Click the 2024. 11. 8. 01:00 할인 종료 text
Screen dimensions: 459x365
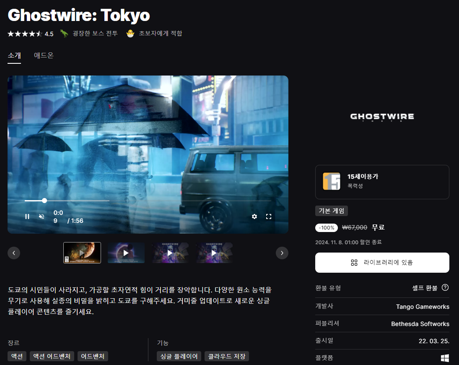(x=348, y=242)
